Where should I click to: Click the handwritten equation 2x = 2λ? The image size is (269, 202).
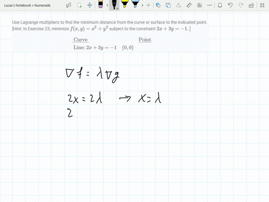(x=85, y=98)
